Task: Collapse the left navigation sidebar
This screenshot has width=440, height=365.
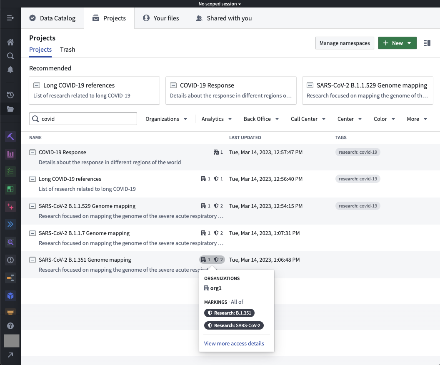Action: click(10, 18)
